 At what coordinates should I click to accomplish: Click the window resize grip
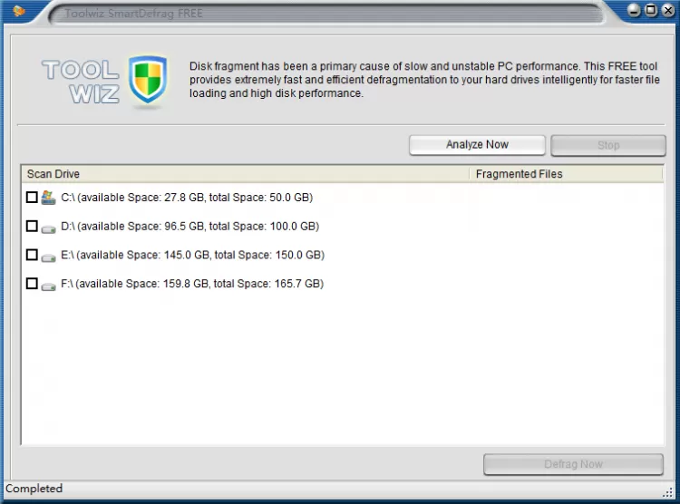coord(668,492)
